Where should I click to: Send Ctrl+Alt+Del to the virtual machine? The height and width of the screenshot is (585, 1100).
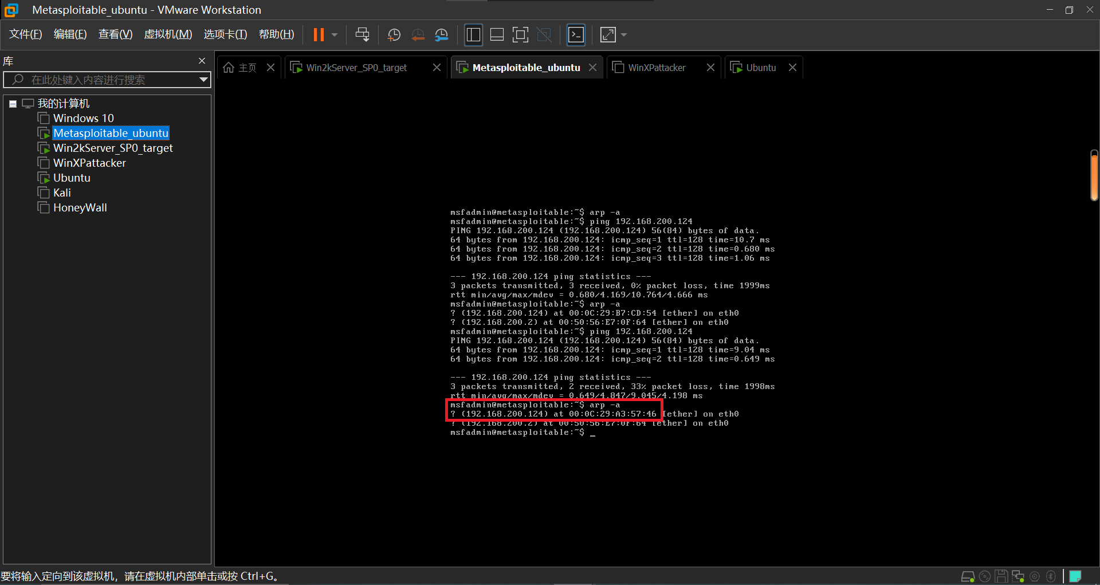tap(362, 35)
